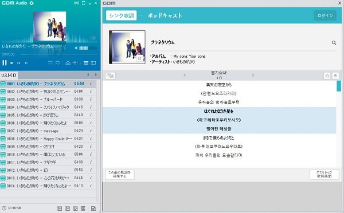Click lyric line はぐれたほうき星を
This screenshot has height=213, width=344.
coord(219,111)
